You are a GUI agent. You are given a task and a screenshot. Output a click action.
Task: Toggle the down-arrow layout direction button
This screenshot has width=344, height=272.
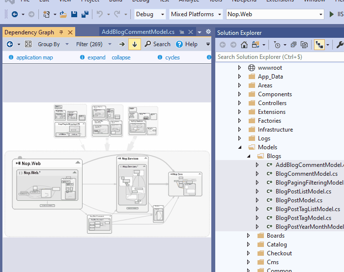click(x=135, y=44)
